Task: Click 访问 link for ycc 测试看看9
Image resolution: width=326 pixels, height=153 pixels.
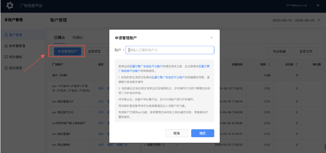Action: pyautogui.click(x=101, y=145)
